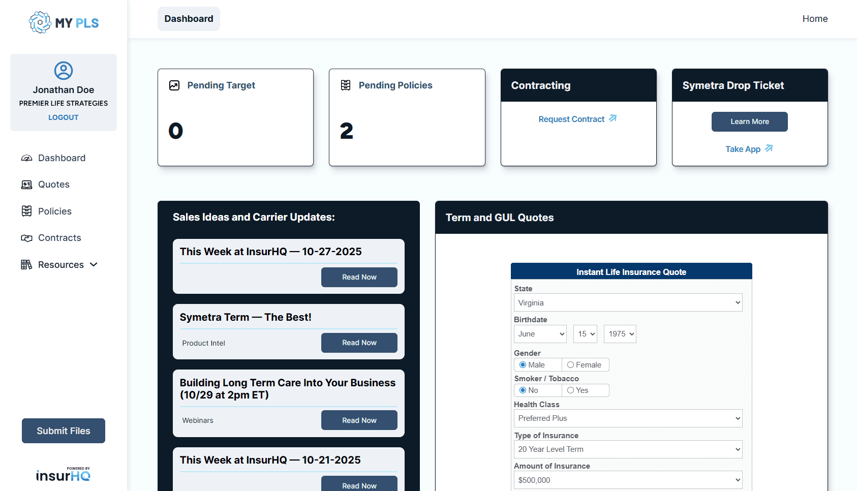
Task: Select No for Smoker / Tobacco
Action: point(523,390)
